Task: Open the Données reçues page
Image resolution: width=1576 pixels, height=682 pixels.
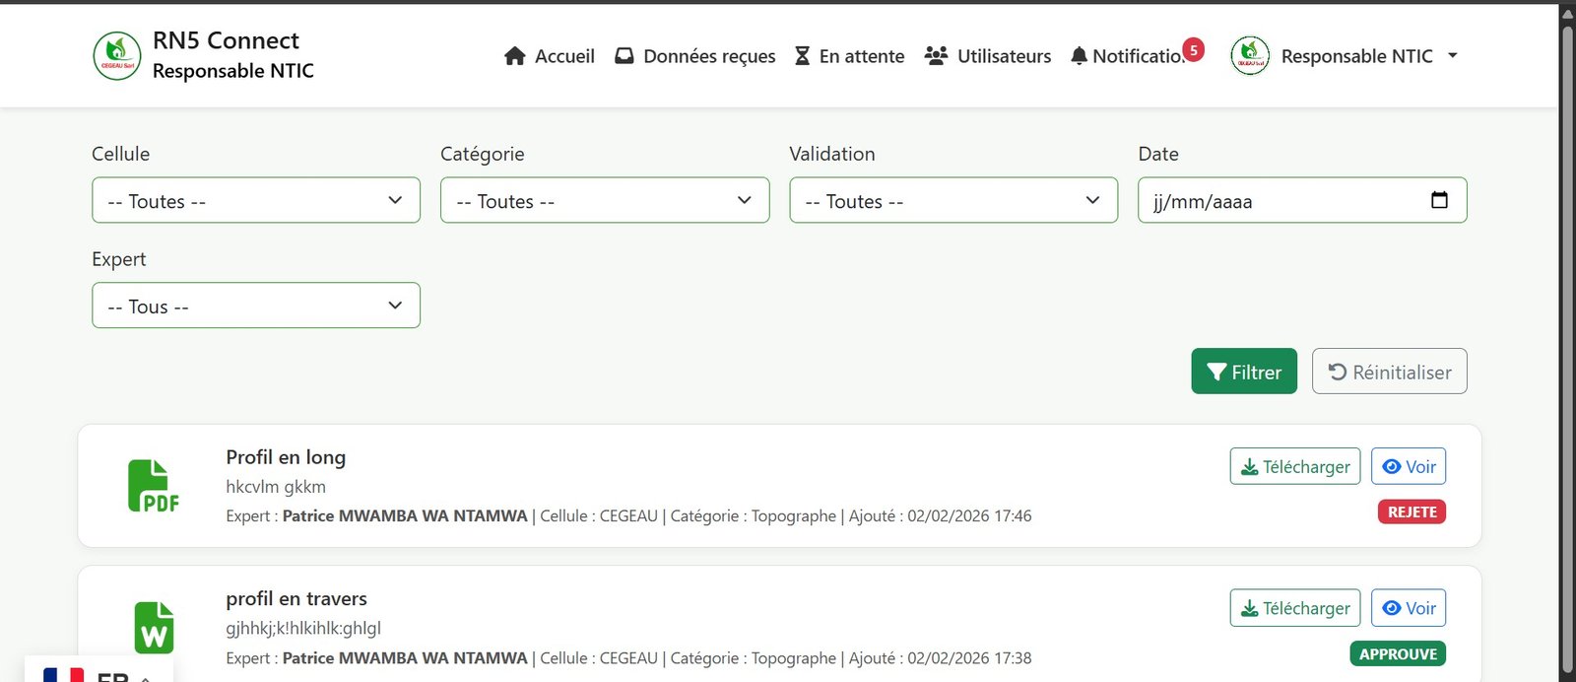Action: pyautogui.click(x=695, y=56)
